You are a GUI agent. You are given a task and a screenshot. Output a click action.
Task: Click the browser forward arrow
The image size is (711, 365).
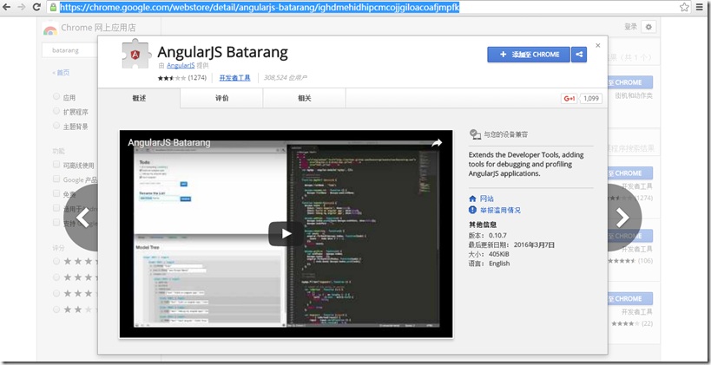22,7
